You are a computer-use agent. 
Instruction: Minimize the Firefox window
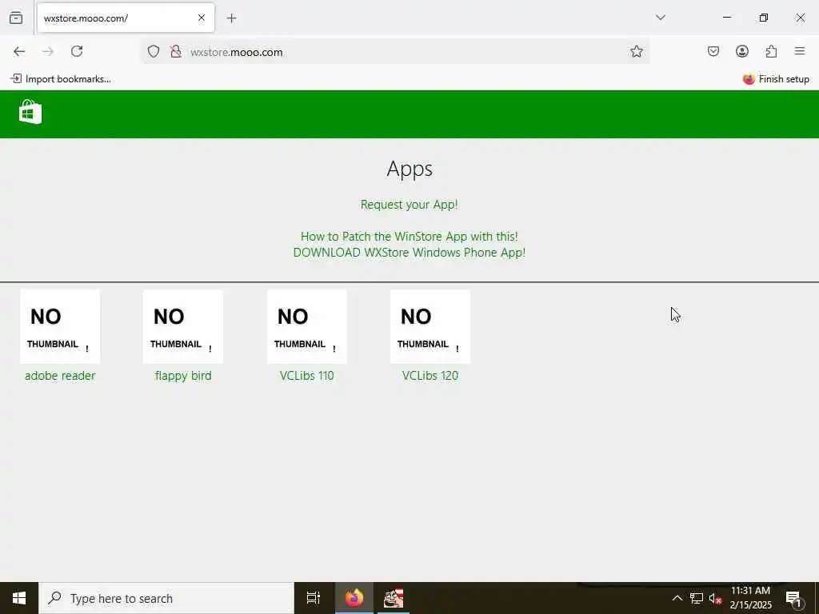tap(726, 18)
